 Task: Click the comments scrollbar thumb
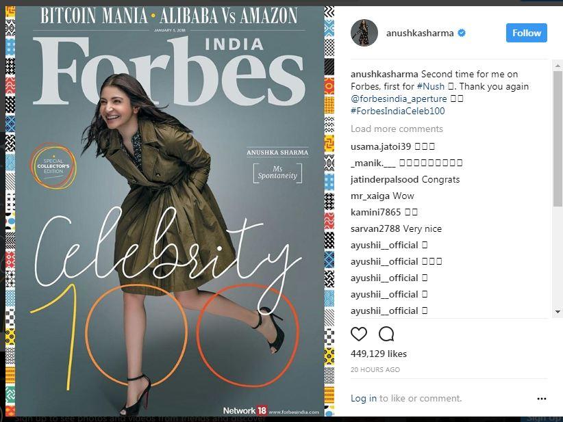click(x=558, y=138)
